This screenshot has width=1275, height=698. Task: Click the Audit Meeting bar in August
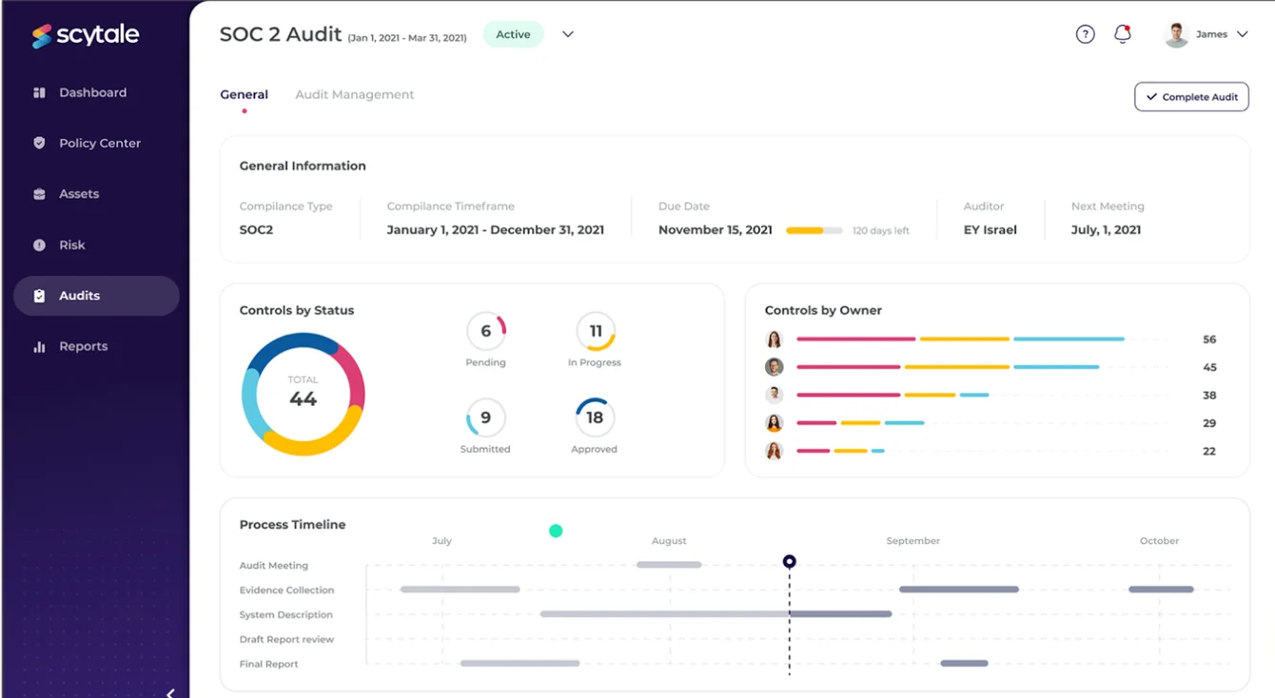(x=669, y=565)
